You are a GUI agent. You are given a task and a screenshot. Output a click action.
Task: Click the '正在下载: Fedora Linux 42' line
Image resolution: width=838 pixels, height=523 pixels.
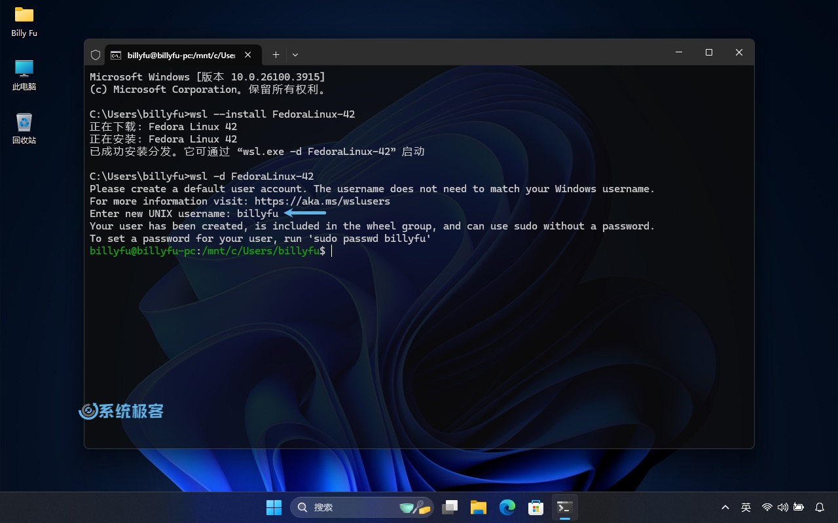(x=163, y=127)
